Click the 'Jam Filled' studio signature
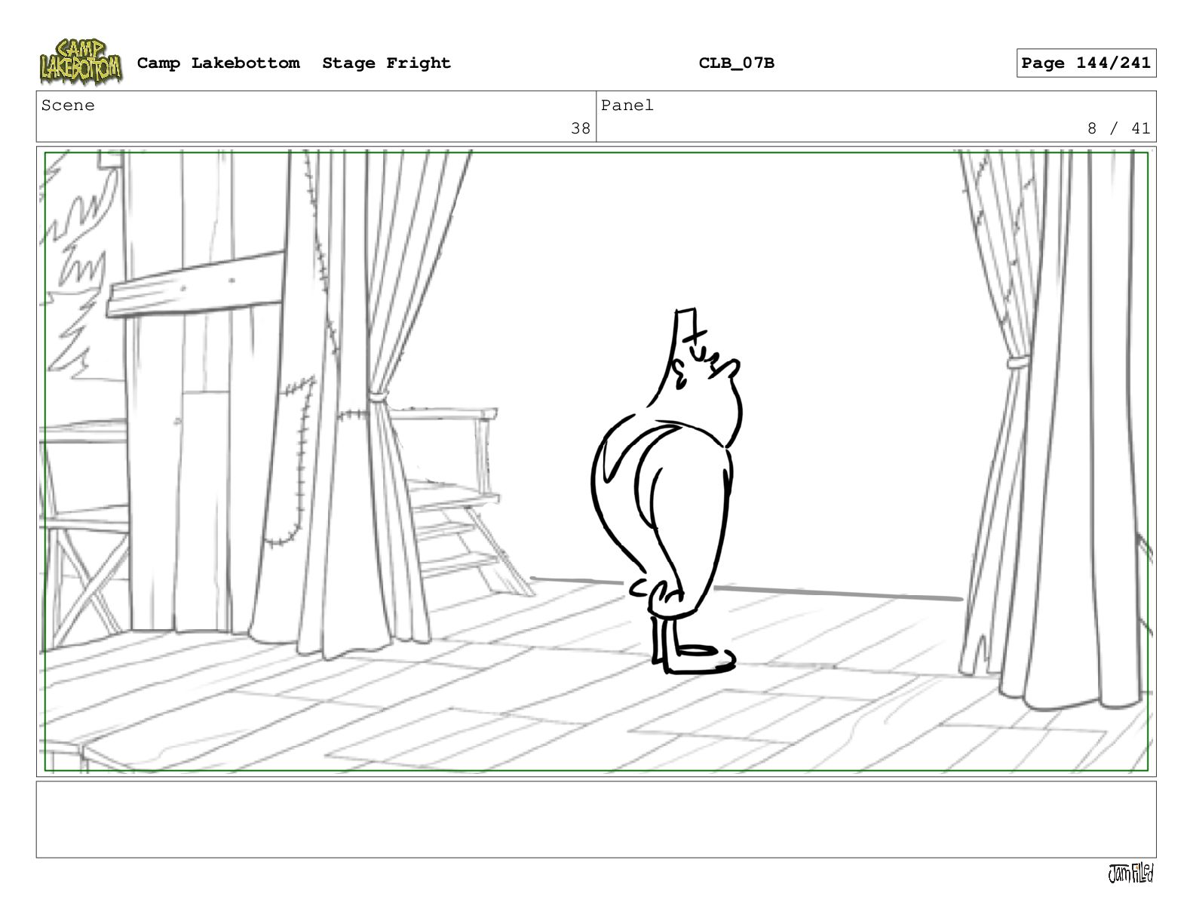 pyautogui.click(x=1130, y=873)
